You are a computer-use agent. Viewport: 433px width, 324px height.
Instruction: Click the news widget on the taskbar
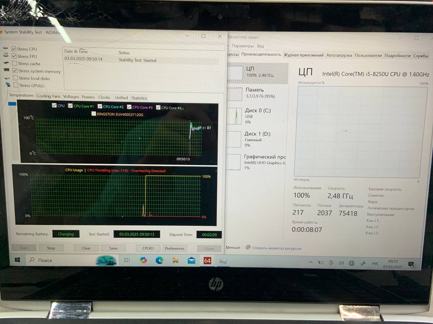click(x=106, y=260)
